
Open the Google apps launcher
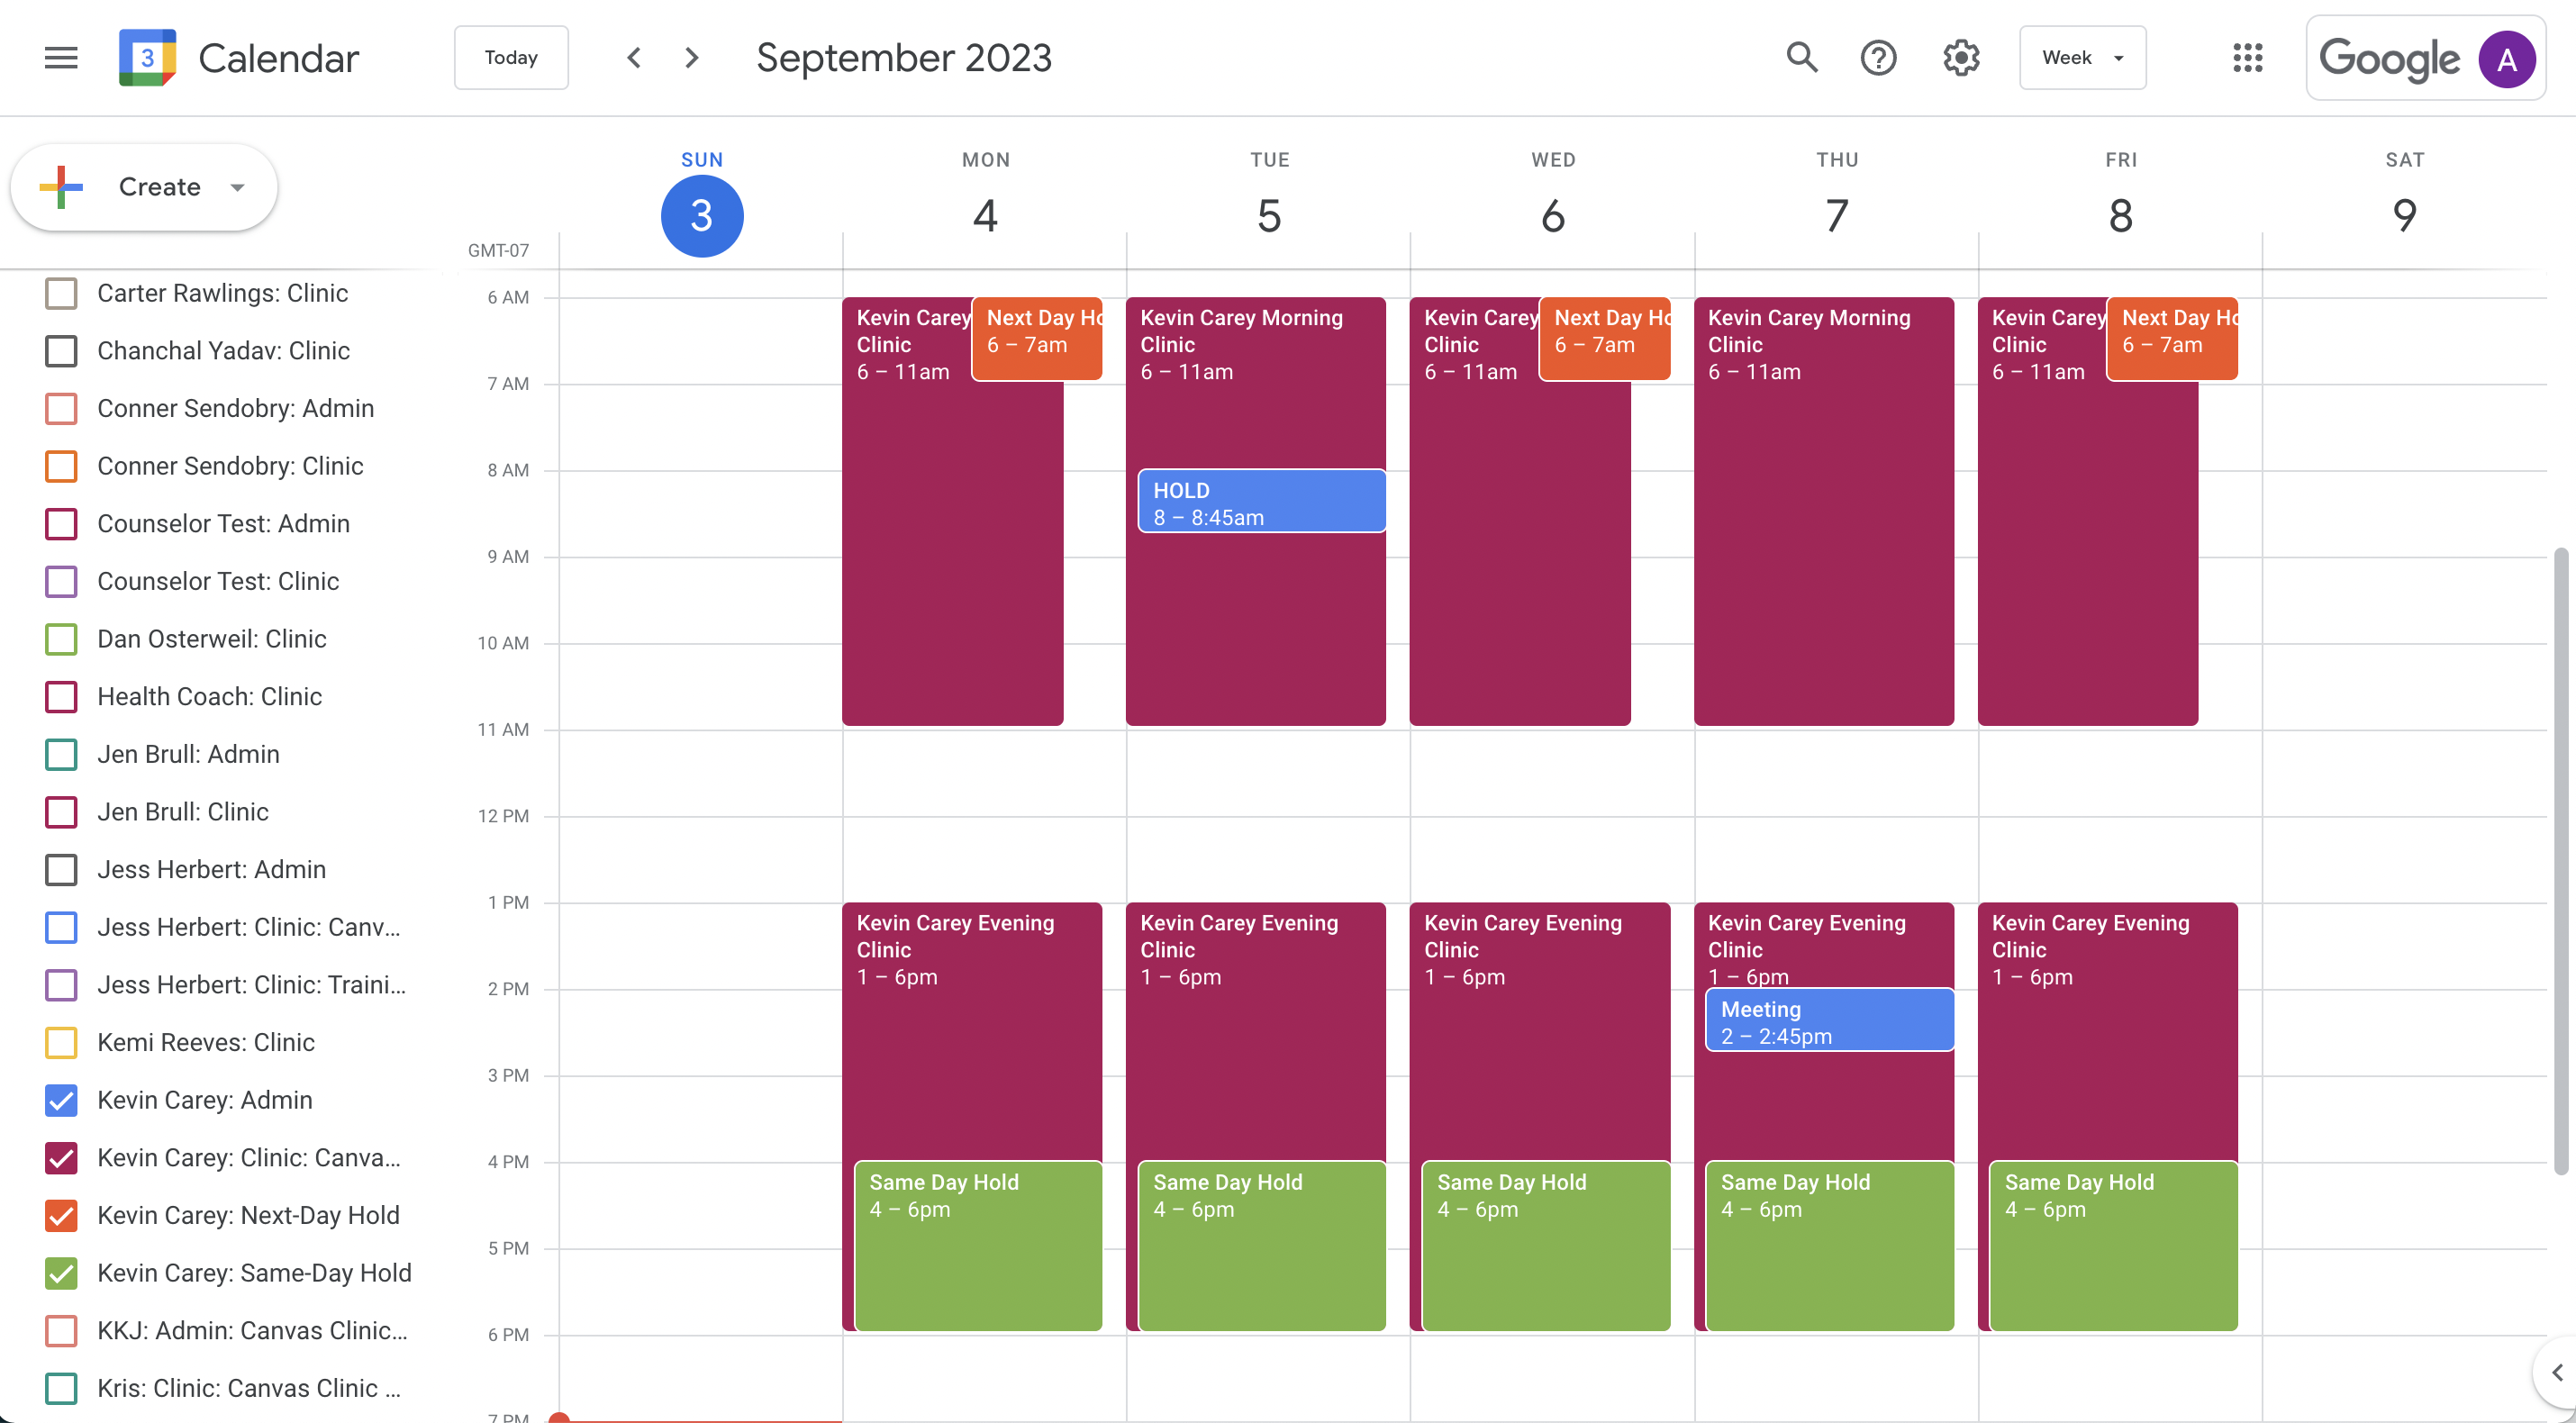coord(2248,57)
